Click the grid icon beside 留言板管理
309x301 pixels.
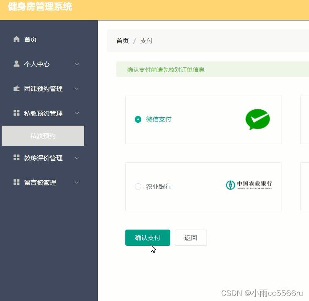click(x=16, y=182)
